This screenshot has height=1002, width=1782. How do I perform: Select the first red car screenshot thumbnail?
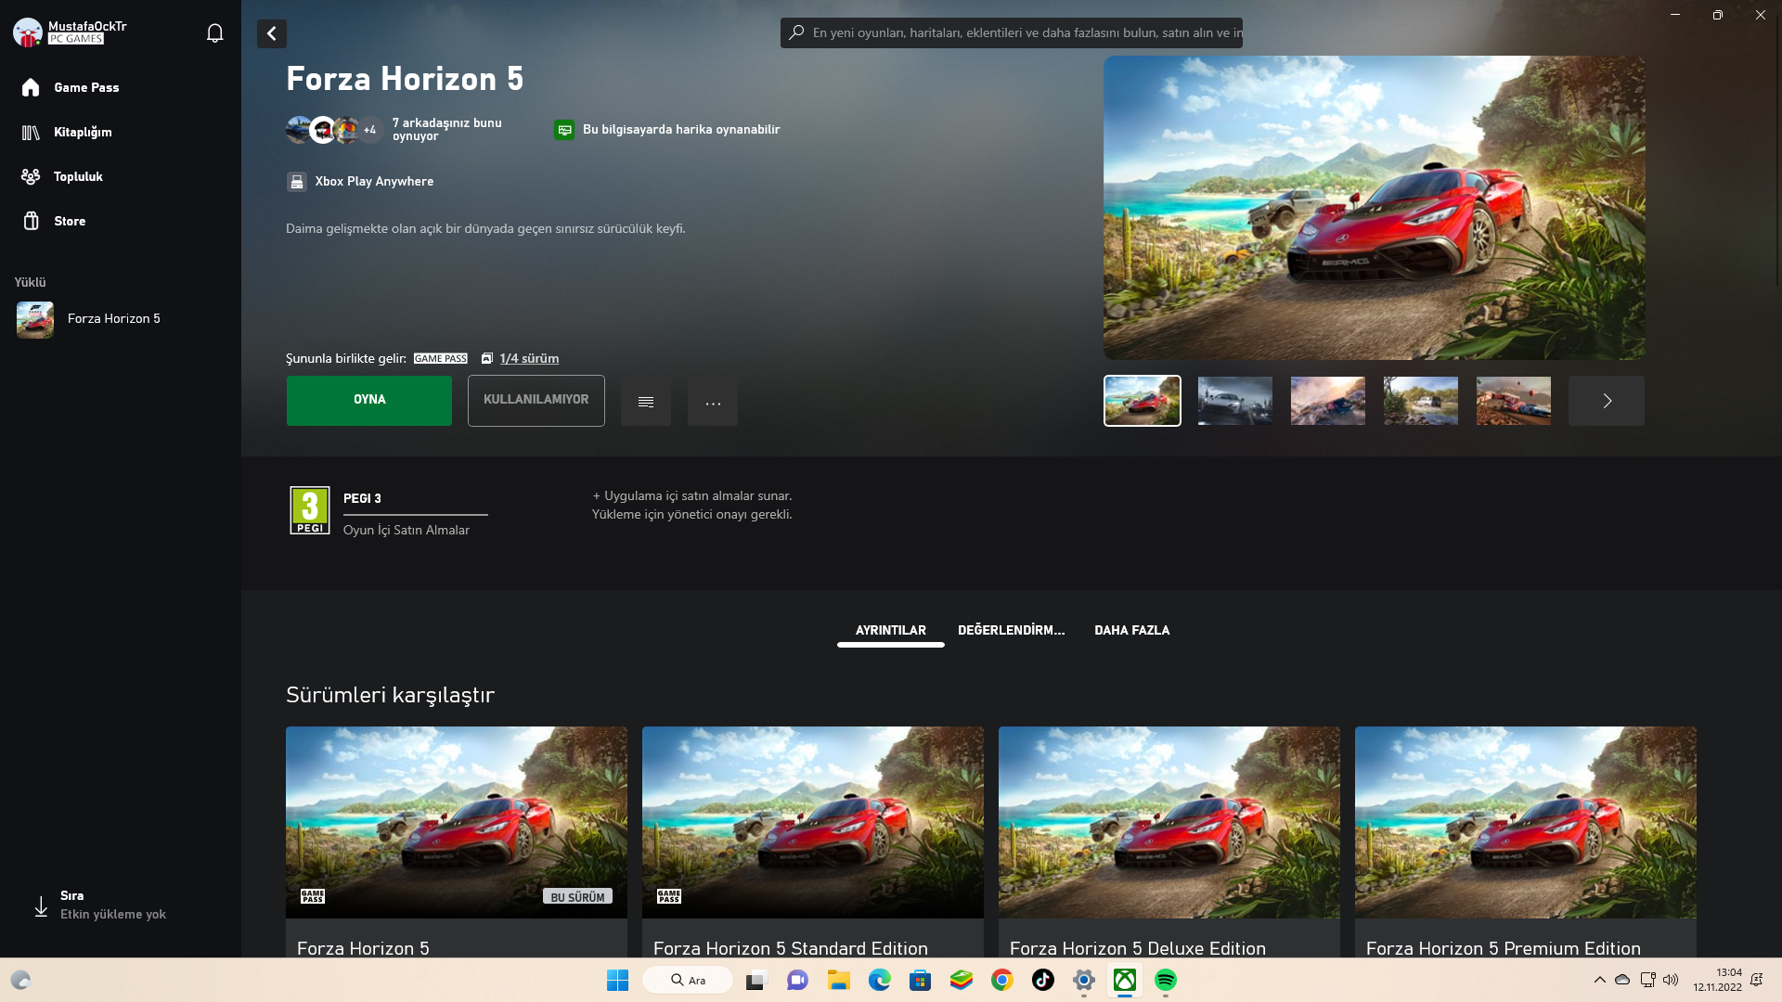pyautogui.click(x=1143, y=401)
